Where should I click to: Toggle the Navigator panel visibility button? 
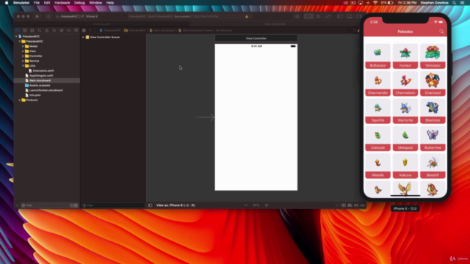coord(340,16)
